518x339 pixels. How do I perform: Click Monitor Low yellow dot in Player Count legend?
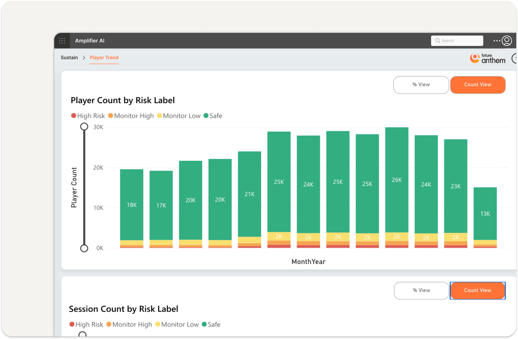159,116
